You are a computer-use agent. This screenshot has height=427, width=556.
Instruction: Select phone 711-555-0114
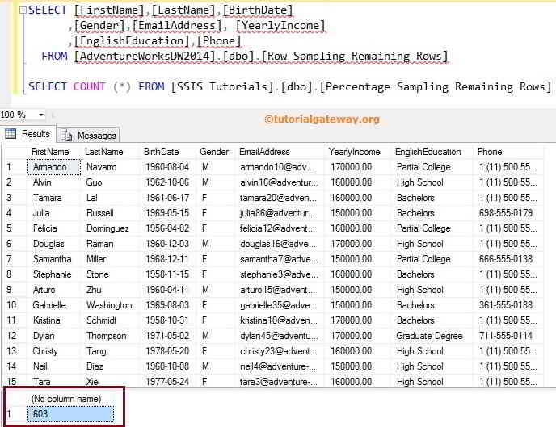pyautogui.click(x=508, y=336)
